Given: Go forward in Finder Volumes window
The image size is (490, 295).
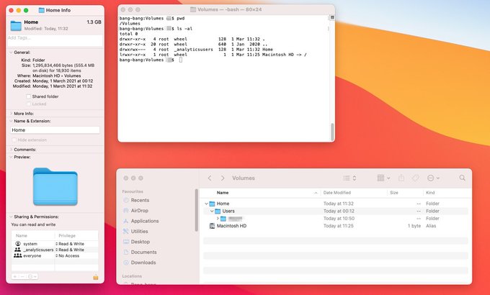Looking at the screenshot, I should click(x=223, y=178).
